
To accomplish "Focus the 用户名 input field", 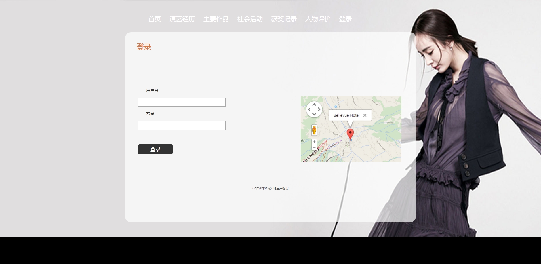I will coord(182,102).
